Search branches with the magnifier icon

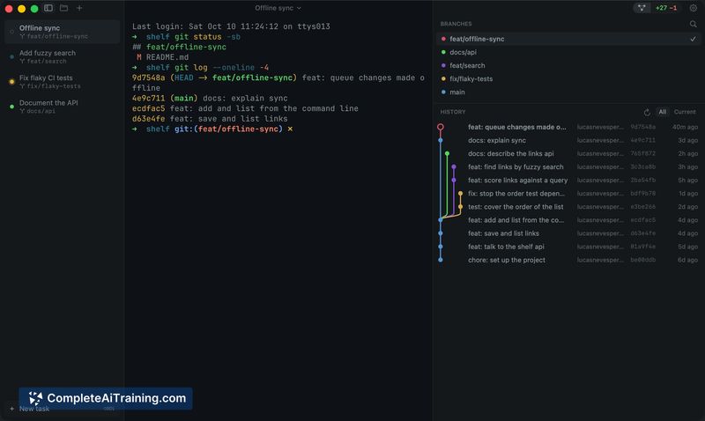(693, 24)
